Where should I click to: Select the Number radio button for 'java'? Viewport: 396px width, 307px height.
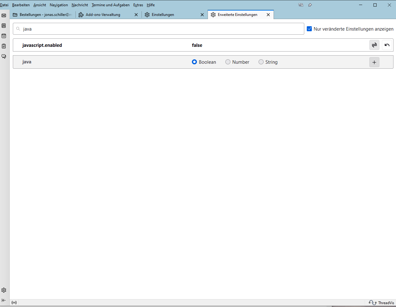228,62
